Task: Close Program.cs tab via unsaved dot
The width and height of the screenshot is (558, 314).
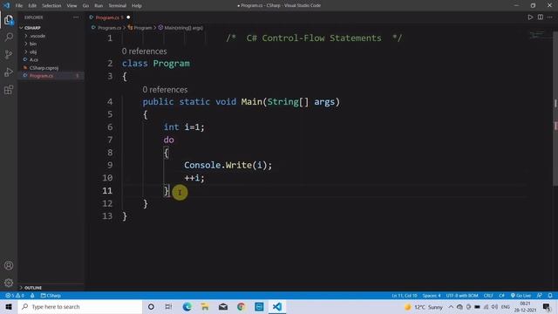Action: (128, 17)
